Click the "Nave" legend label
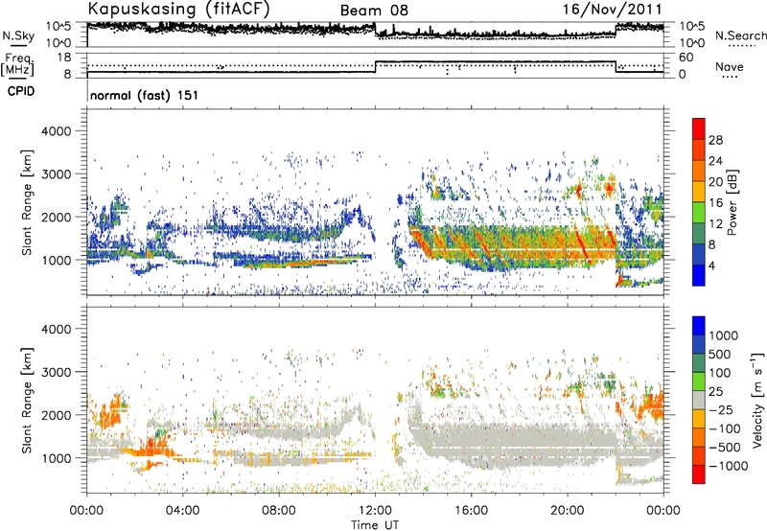 tap(730, 66)
